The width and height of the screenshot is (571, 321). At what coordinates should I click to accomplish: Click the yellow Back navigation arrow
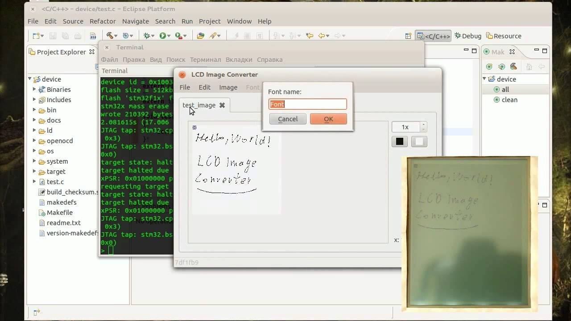coord(321,36)
